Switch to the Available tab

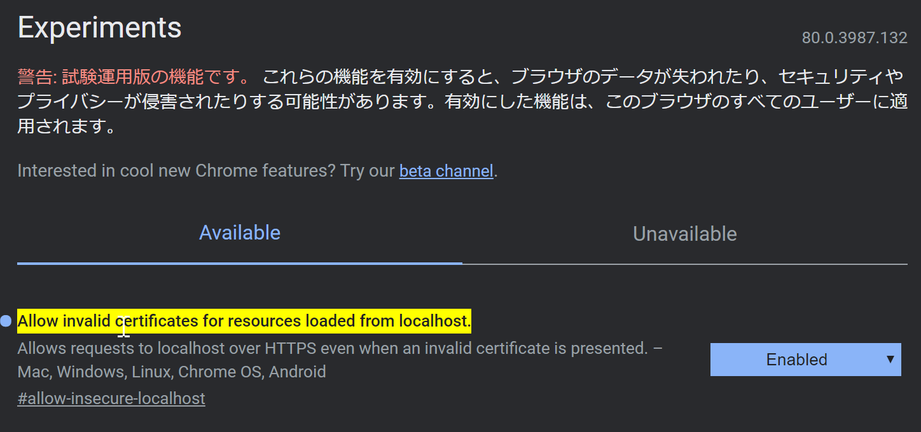click(x=240, y=233)
